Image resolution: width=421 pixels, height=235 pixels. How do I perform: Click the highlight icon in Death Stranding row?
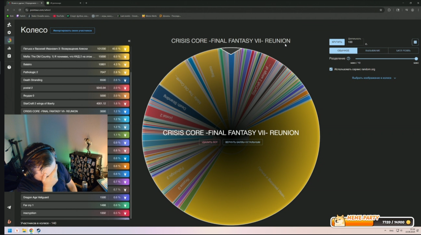(125, 80)
